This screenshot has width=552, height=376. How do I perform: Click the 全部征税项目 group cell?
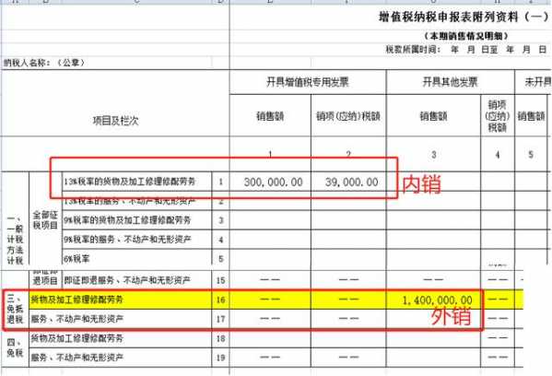pyautogui.click(x=45, y=219)
